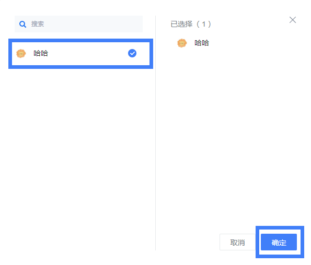Click the placeholder text 搜索
This screenshot has width=311, height=265.
(x=38, y=24)
